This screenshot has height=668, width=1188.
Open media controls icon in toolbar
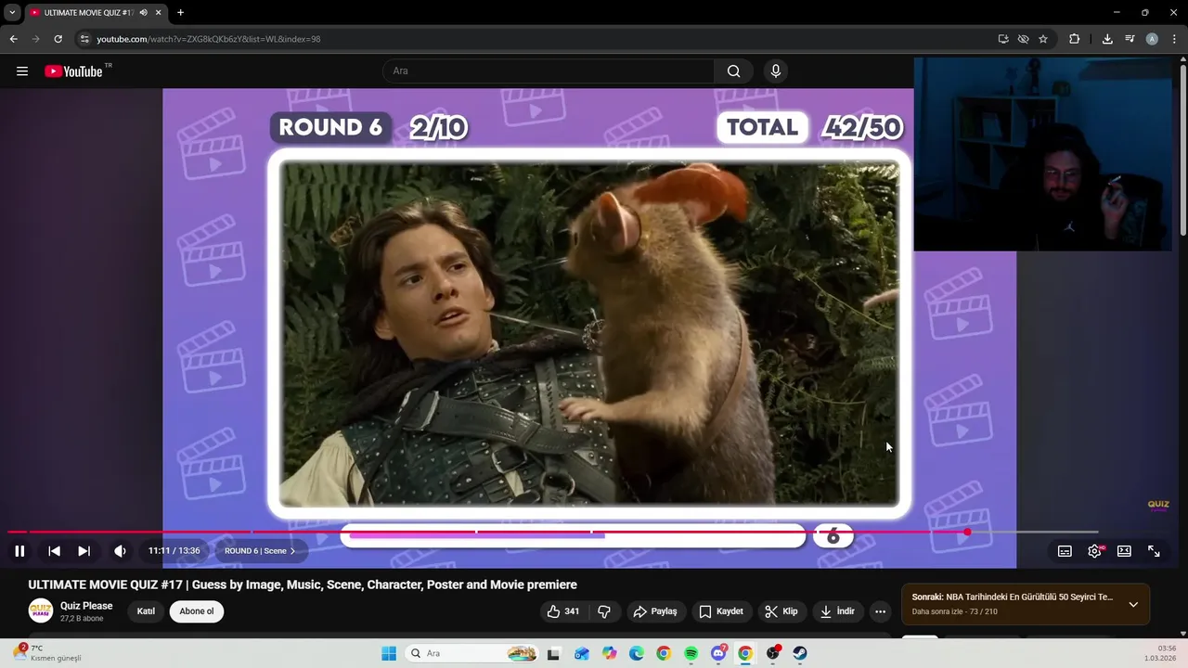pos(1130,39)
